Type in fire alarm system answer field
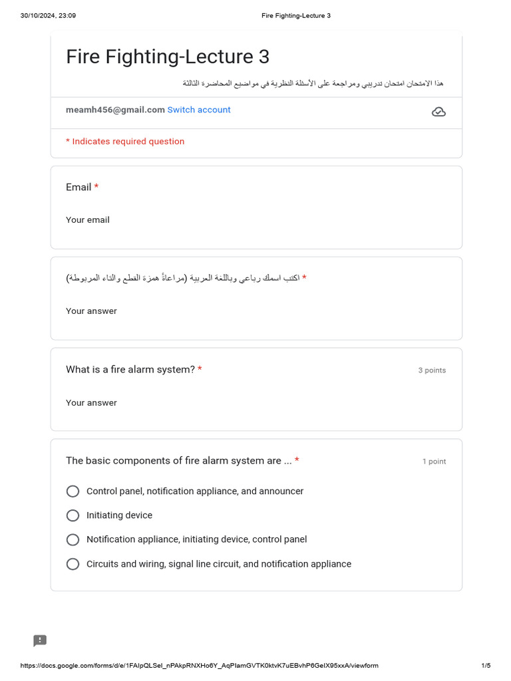 click(x=91, y=403)
